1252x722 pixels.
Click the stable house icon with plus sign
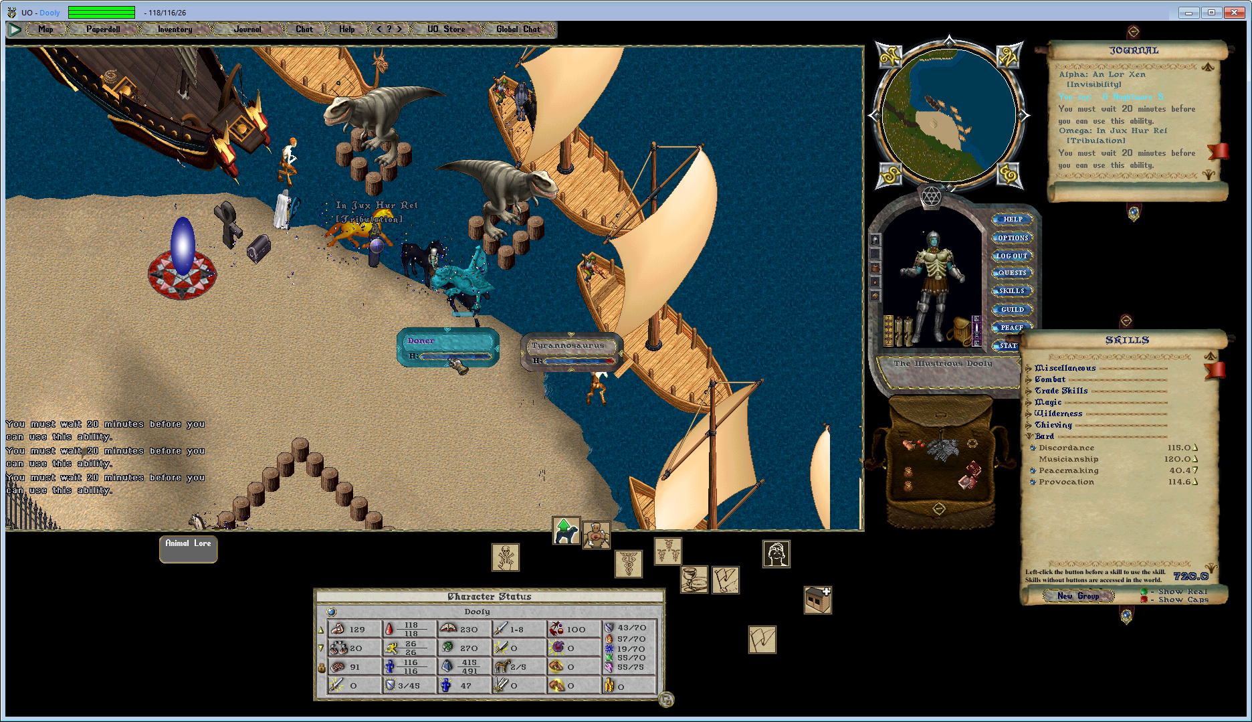coord(818,600)
